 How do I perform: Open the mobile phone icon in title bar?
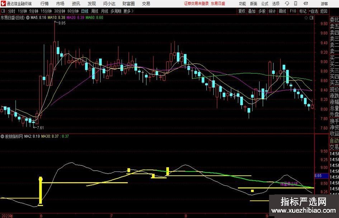pyautogui.click(x=296, y=4)
